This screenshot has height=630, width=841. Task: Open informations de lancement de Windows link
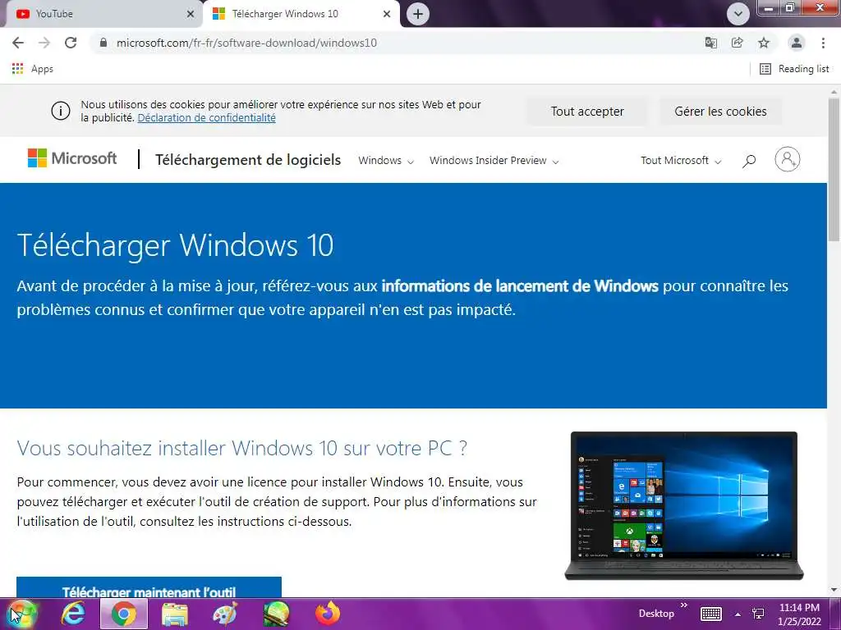click(x=520, y=286)
